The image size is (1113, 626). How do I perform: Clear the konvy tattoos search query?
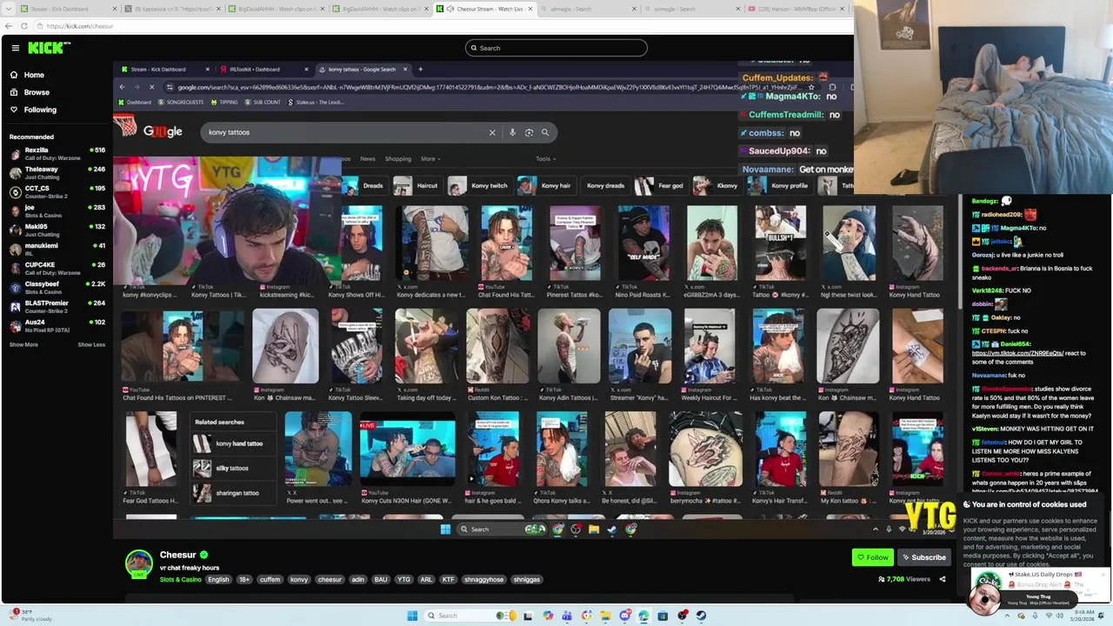point(492,132)
